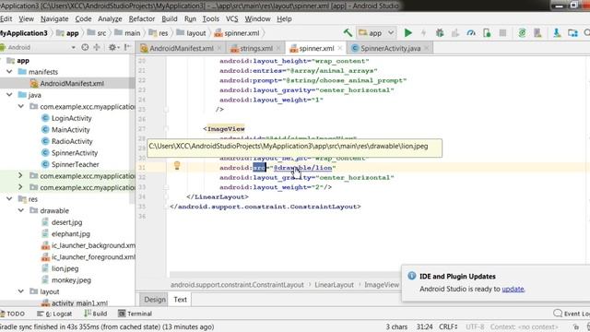Expand the third com.example.xcc package
This screenshot has width=590, height=332.
point(20,187)
